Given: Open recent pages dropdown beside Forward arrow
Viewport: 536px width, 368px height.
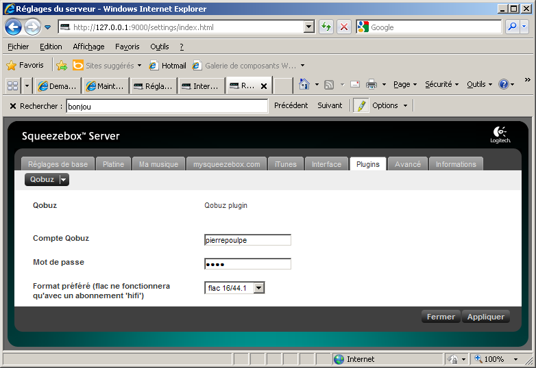Looking at the screenshot, I should [x=48, y=27].
